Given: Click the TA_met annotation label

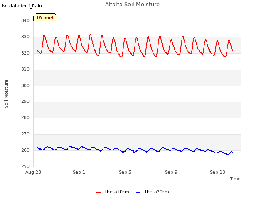Looking at the screenshot, I should click(x=45, y=17).
